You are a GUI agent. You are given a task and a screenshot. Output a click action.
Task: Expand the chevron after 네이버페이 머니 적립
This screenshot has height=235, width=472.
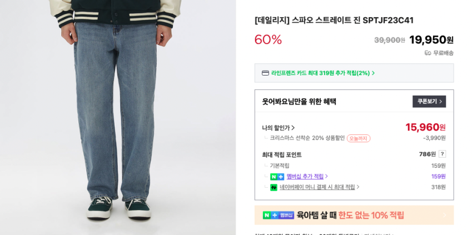click(358, 187)
